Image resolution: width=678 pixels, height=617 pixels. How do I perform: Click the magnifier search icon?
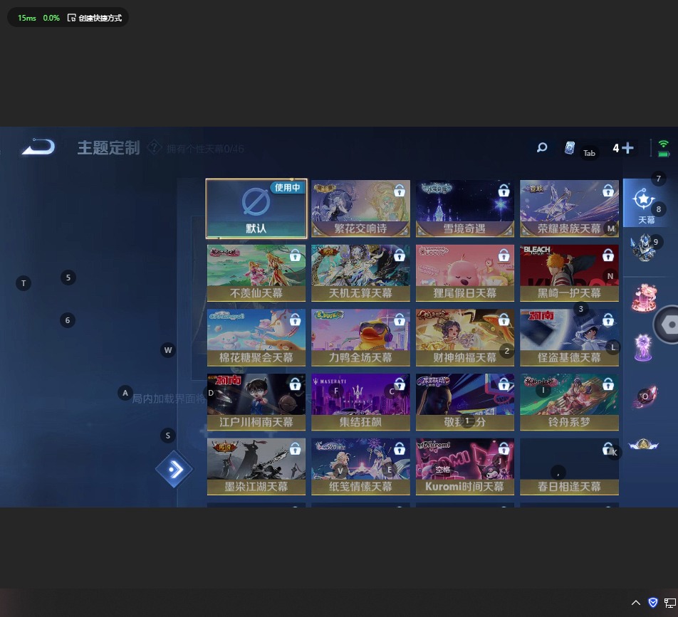click(x=542, y=147)
